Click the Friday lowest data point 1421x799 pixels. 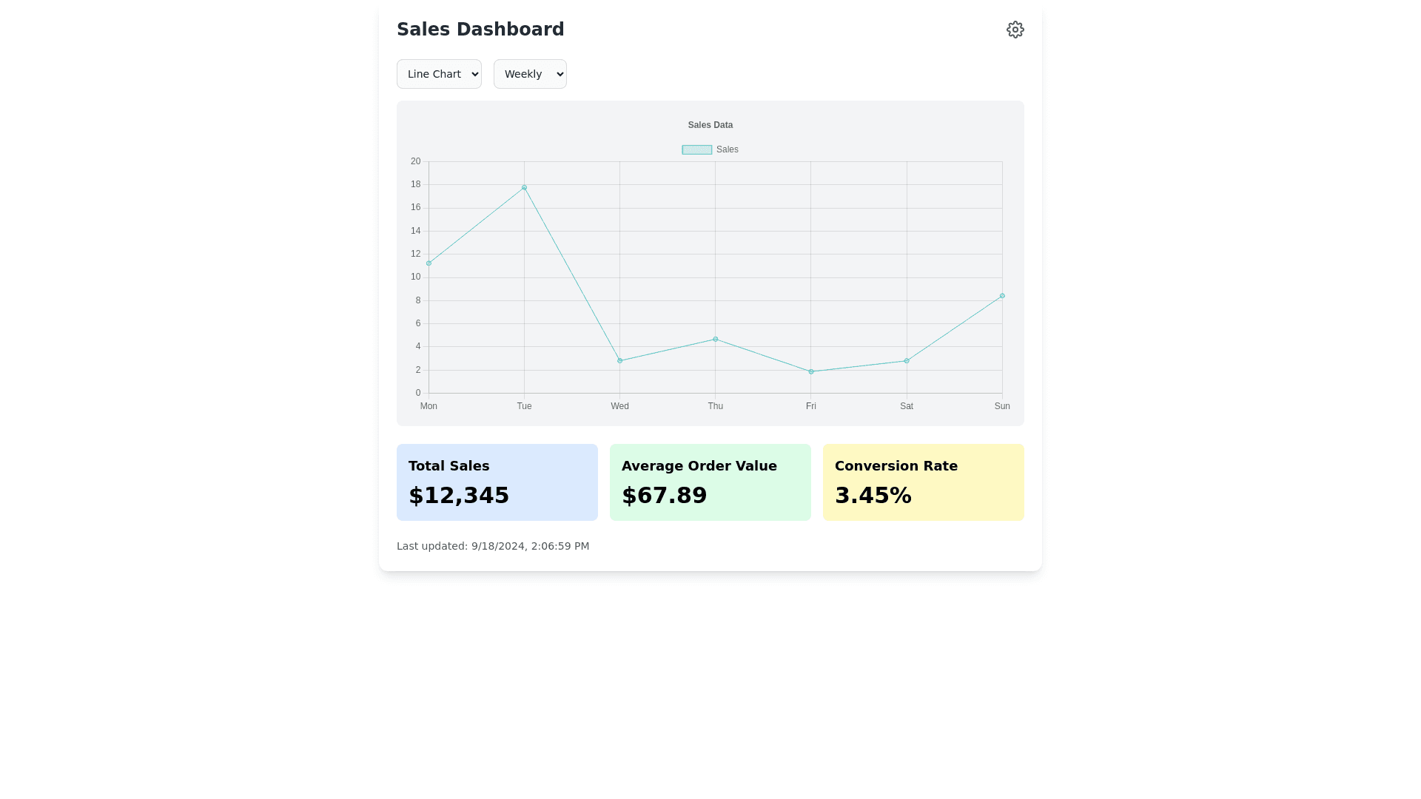[811, 372]
